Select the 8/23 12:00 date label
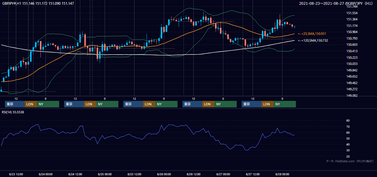Image resolution: width=377 pixels, height=177 pixels. 16,174
